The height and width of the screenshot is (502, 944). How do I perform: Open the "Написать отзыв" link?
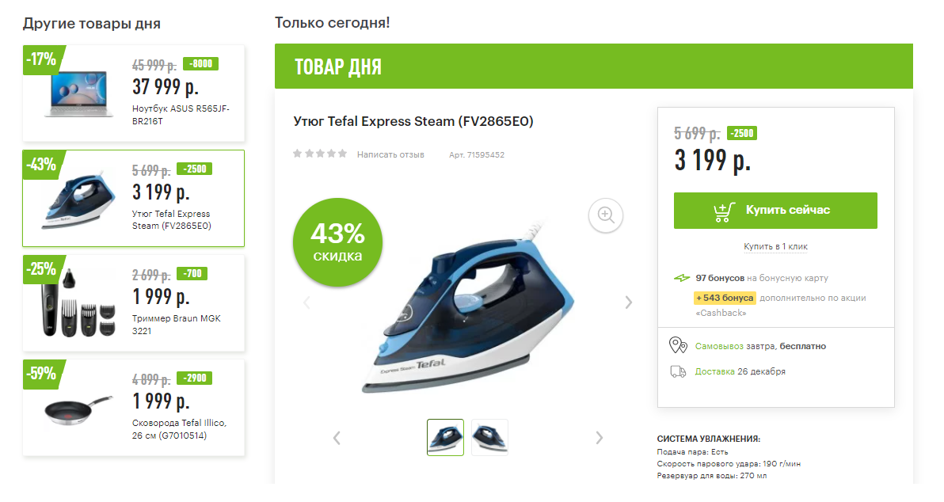[390, 154]
